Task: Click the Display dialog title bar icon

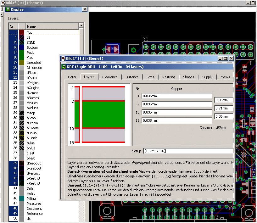Action: coord(7,9)
